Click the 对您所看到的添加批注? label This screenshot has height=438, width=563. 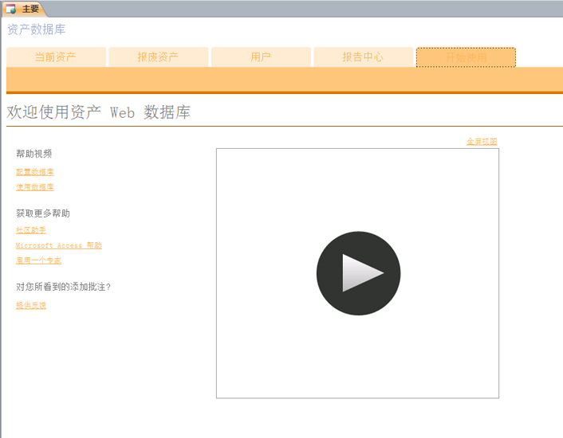coord(63,287)
